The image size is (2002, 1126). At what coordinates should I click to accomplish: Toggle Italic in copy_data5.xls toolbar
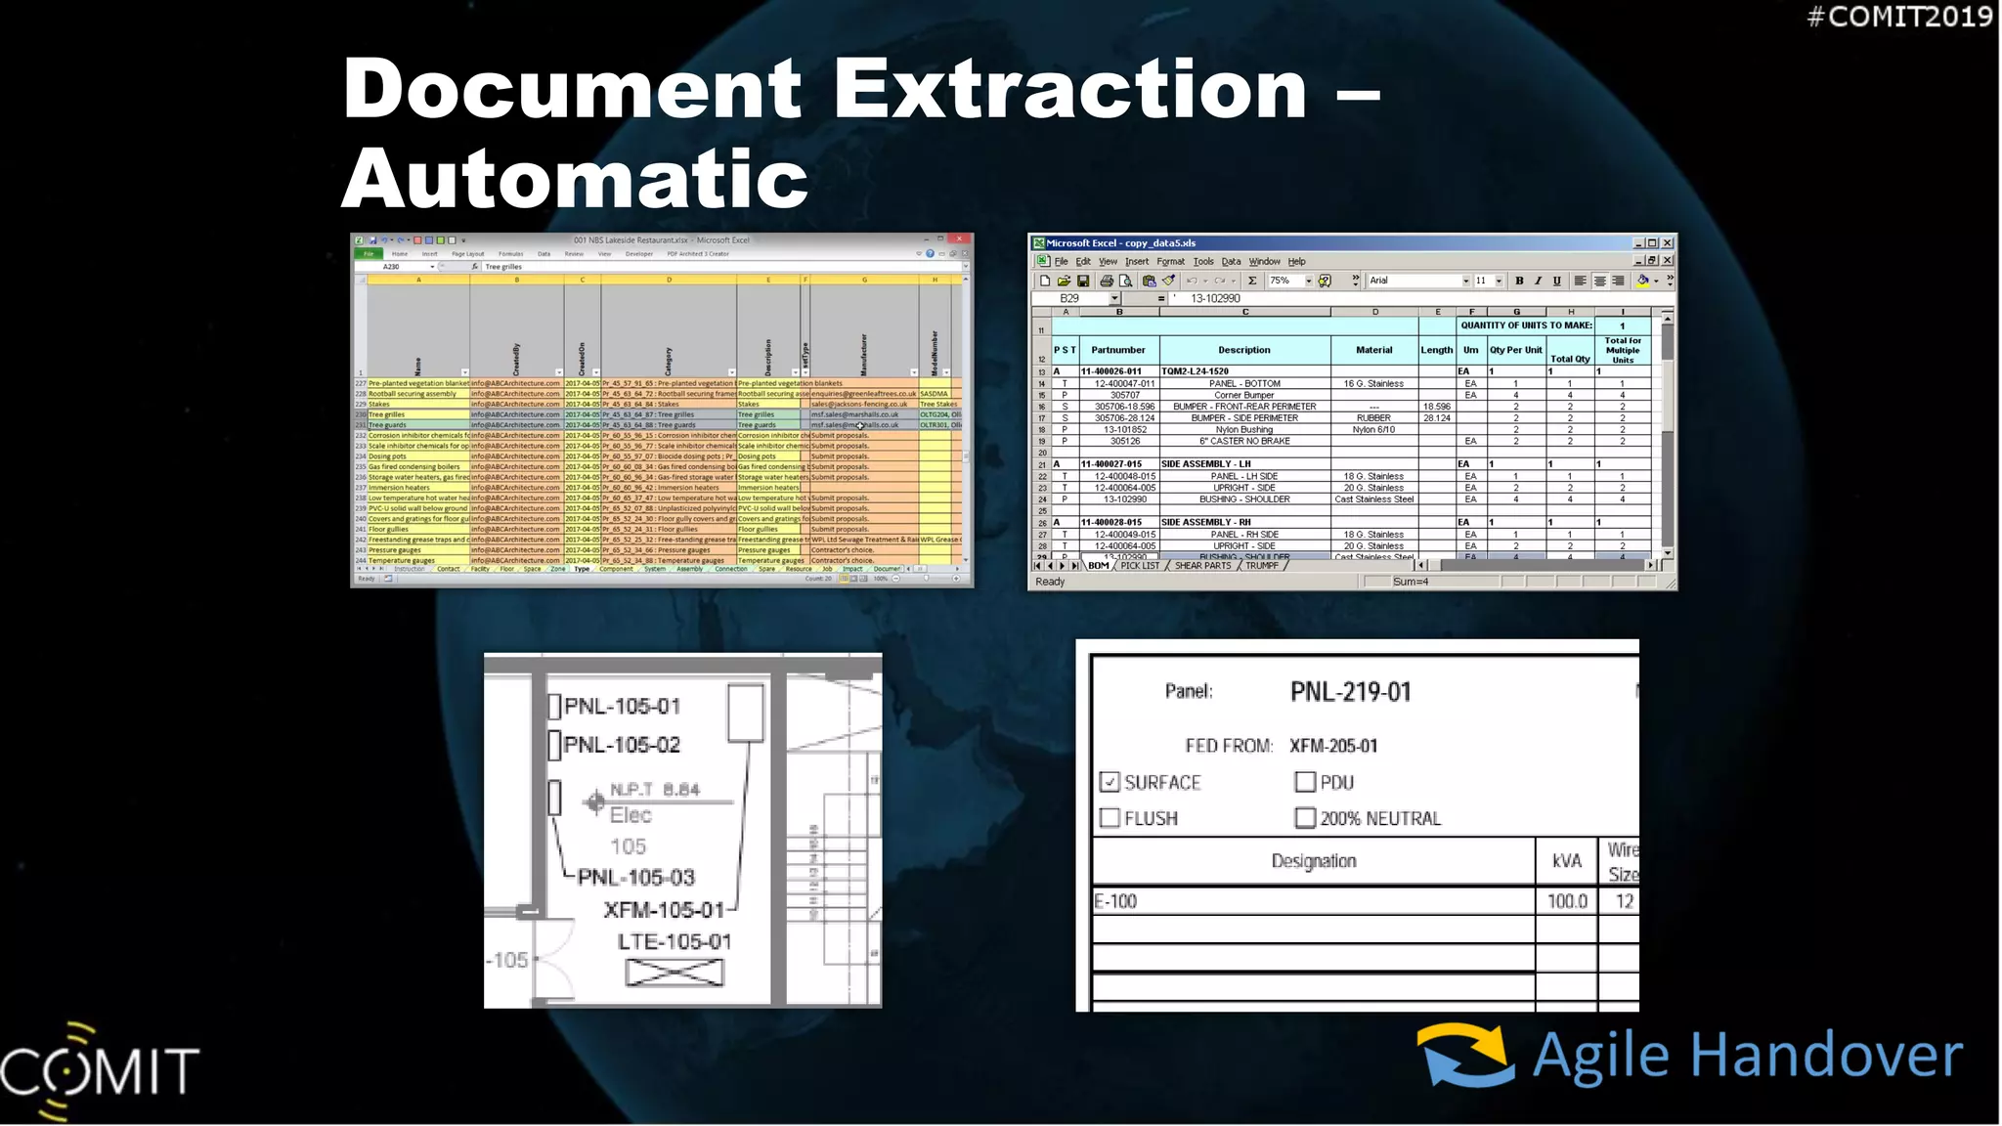click(1538, 281)
